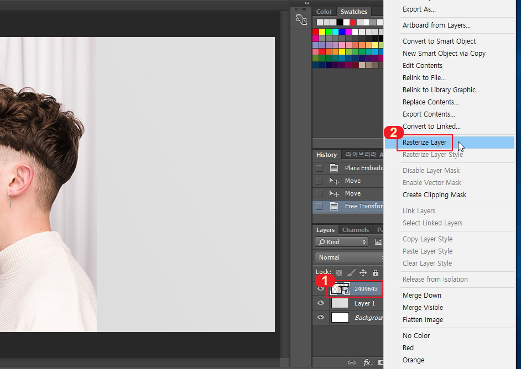Hide Layer 1 using its eye icon
The height and width of the screenshot is (369, 521).
pyautogui.click(x=321, y=303)
